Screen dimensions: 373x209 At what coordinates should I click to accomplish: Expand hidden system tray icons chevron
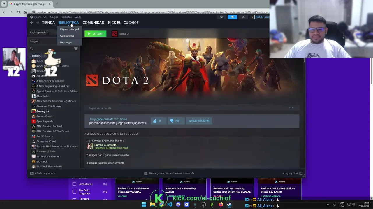(328, 204)
